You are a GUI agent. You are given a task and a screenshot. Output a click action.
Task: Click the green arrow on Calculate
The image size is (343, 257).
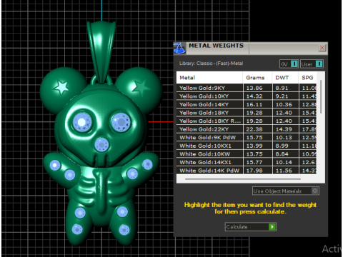pos(272,227)
